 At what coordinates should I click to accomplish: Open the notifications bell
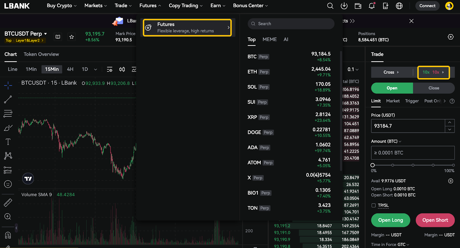point(372,6)
